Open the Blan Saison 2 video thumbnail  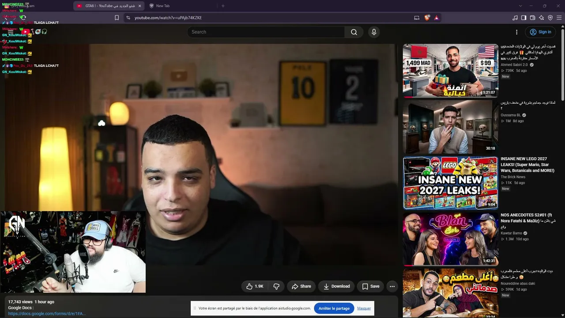pos(450,239)
